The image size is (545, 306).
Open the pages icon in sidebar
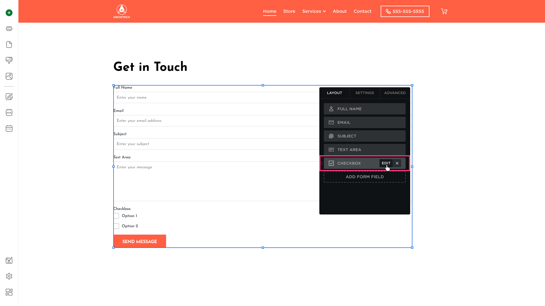coord(9,44)
